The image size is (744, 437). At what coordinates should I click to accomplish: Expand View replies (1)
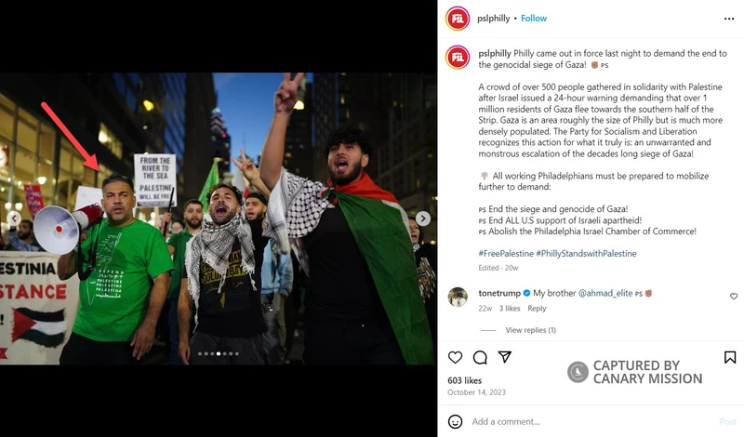[530, 330]
